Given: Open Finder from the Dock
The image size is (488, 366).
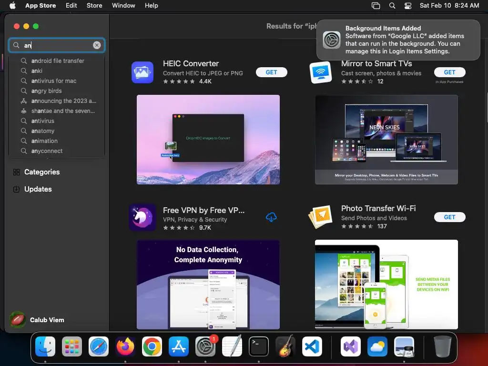Looking at the screenshot, I should click(x=45, y=346).
